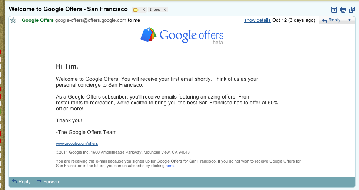Remove the Inbox label with its X

pyautogui.click(x=165, y=10)
